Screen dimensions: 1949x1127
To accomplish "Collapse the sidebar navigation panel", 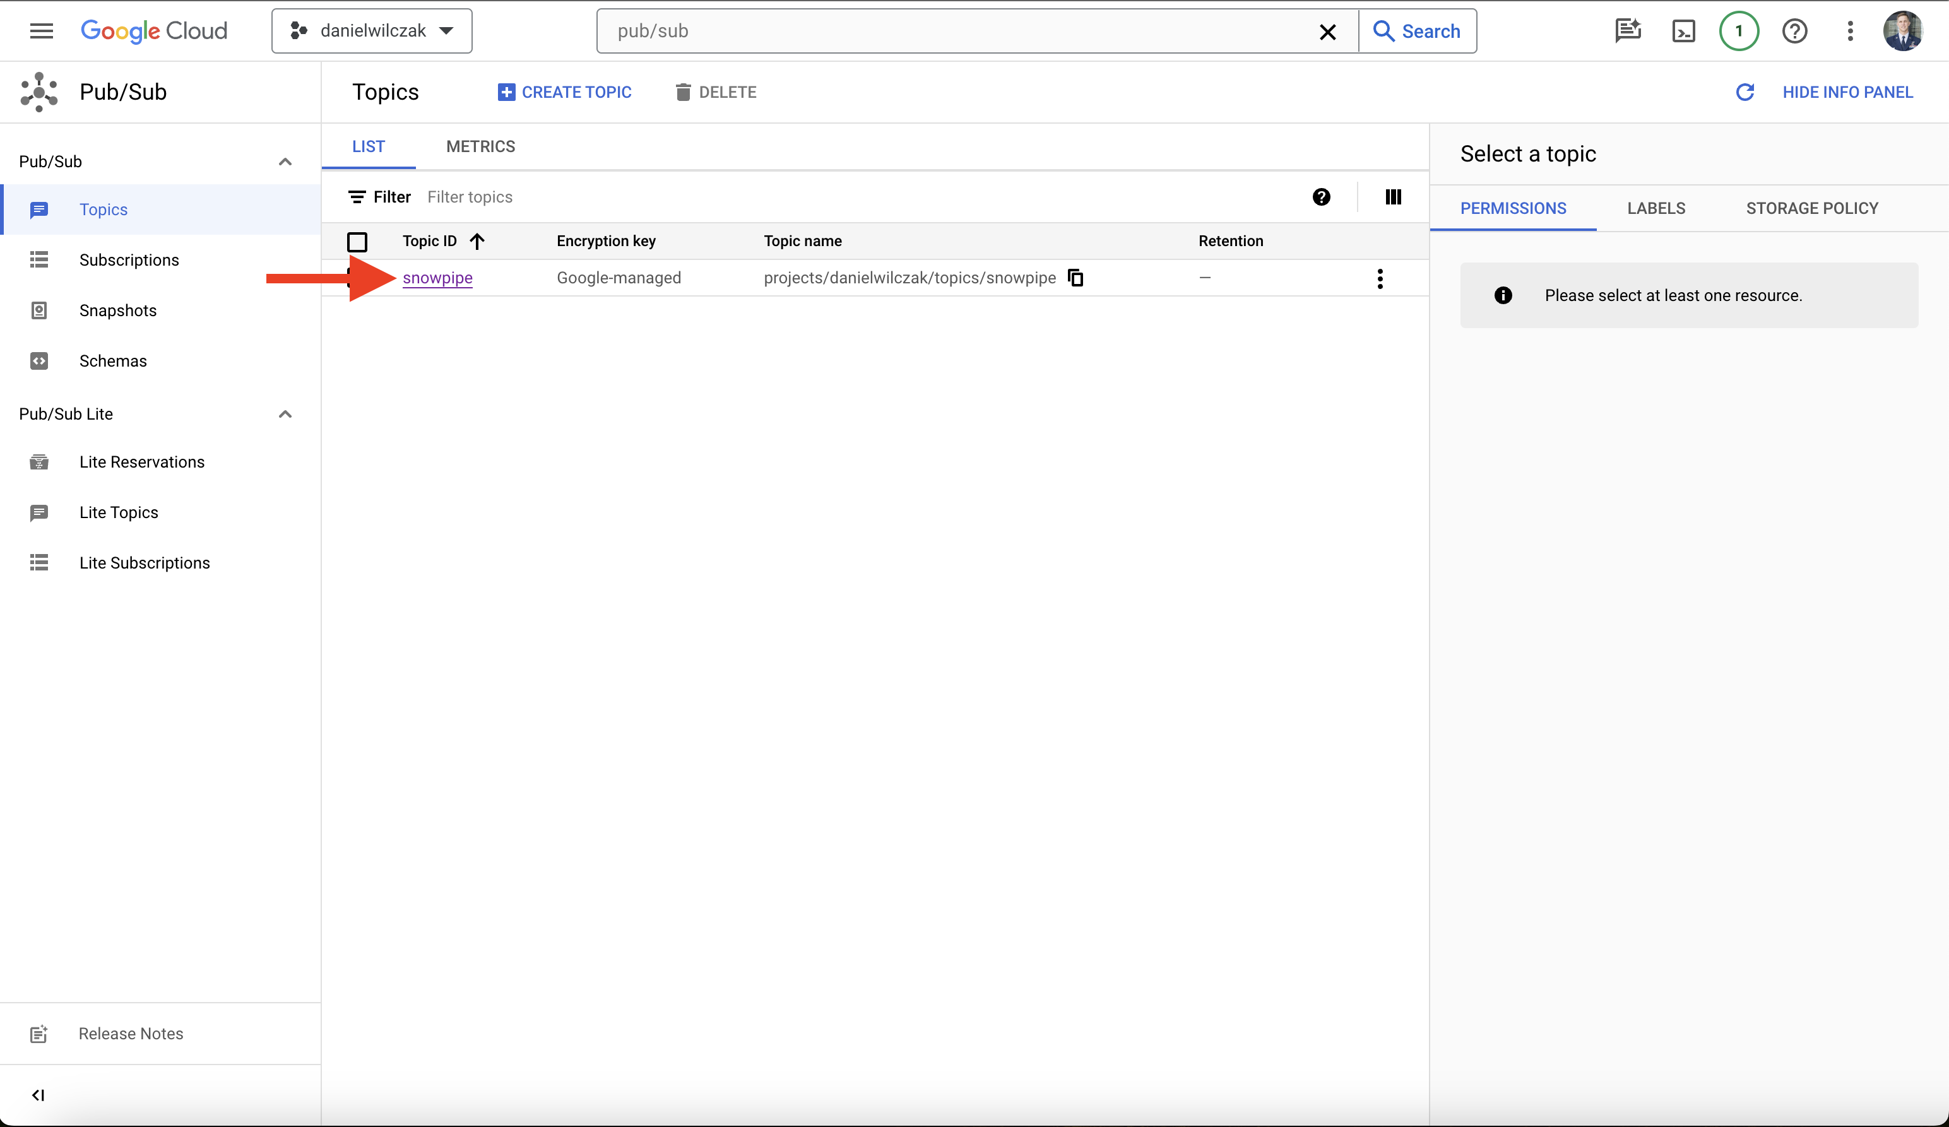I will coord(38,1095).
